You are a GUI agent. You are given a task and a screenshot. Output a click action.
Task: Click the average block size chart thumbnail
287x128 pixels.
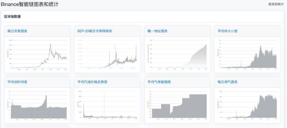pos(247,54)
